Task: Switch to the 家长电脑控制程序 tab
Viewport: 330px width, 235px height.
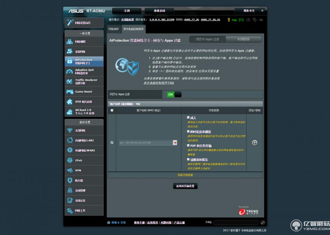Action: [134, 29]
